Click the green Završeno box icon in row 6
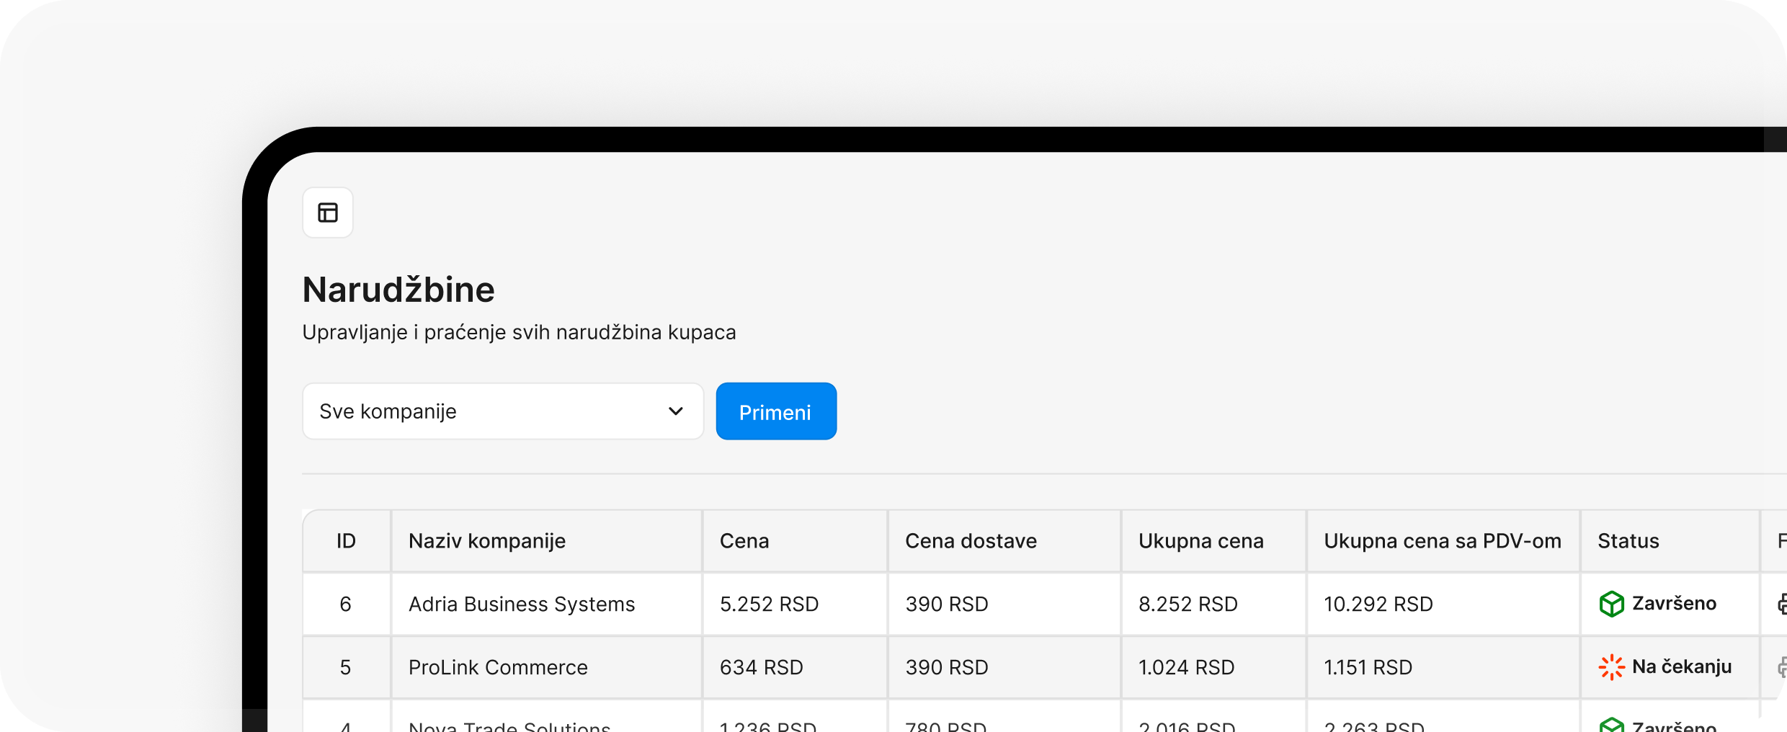Screen dimensions: 1787x732 1611,604
